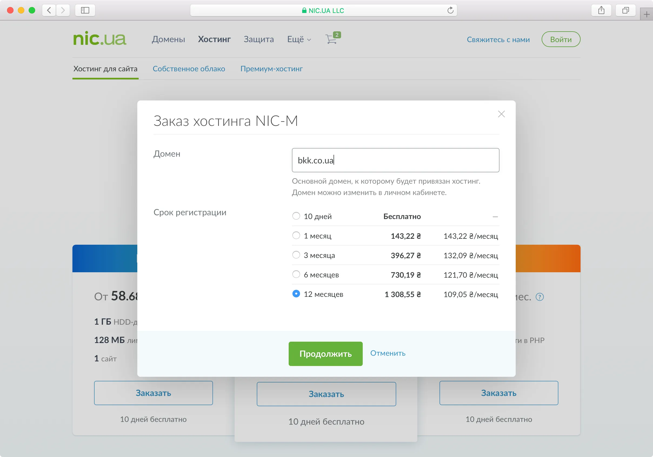Screen dimensions: 653x457
Task: Click the Отменить link
Action: pyautogui.click(x=387, y=353)
